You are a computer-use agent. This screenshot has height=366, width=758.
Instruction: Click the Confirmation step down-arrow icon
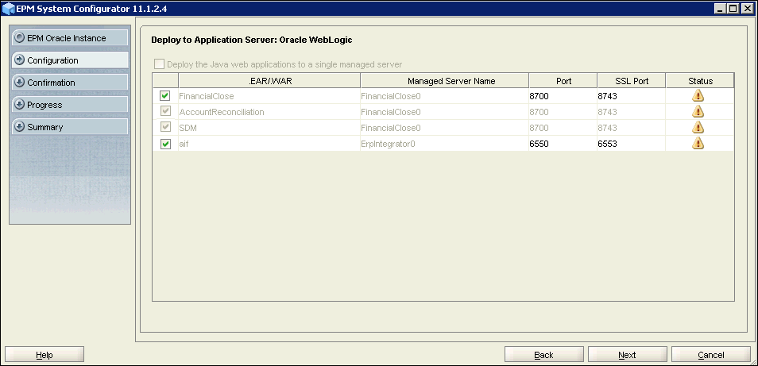pyautogui.click(x=19, y=82)
